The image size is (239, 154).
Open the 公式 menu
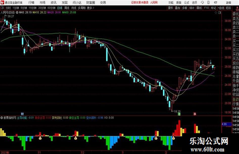pos(187,3)
